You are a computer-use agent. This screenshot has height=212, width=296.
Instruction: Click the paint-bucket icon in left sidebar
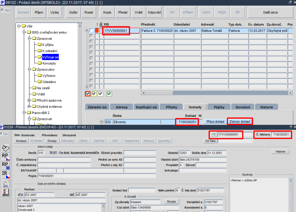click(6, 148)
